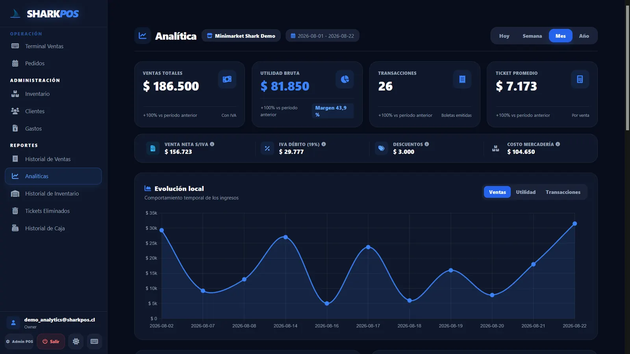The image size is (630, 354).
Task: Click the chart data point for 2026-08-14
Action: [x=285, y=237]
